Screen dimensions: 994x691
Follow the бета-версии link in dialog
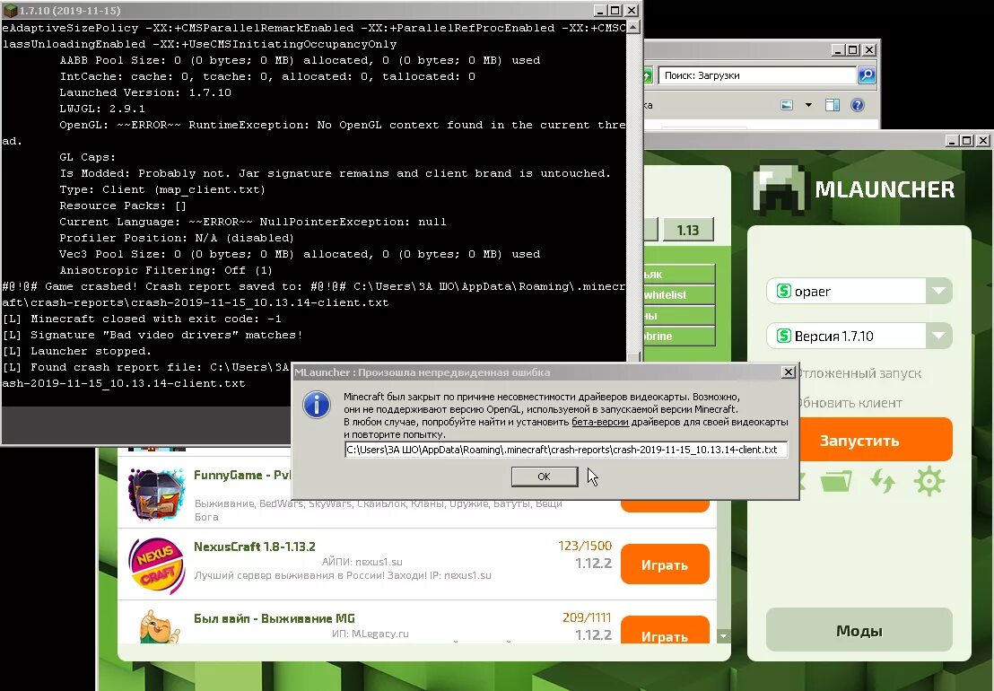pos(599,422)
